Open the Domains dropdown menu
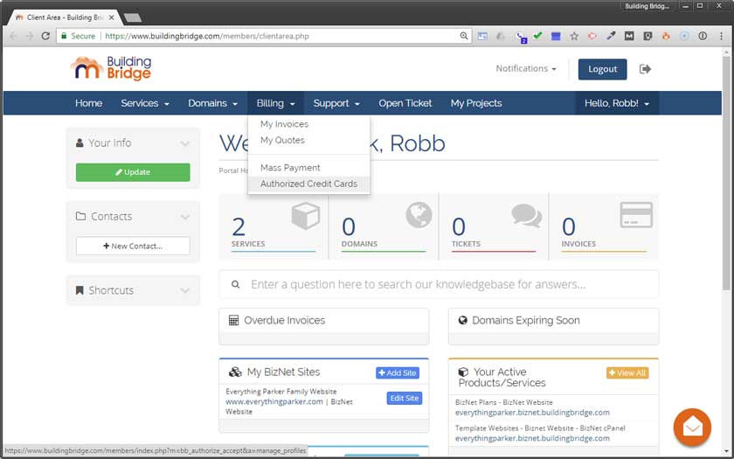The image size is (734, 459). (x=212, y=103)
